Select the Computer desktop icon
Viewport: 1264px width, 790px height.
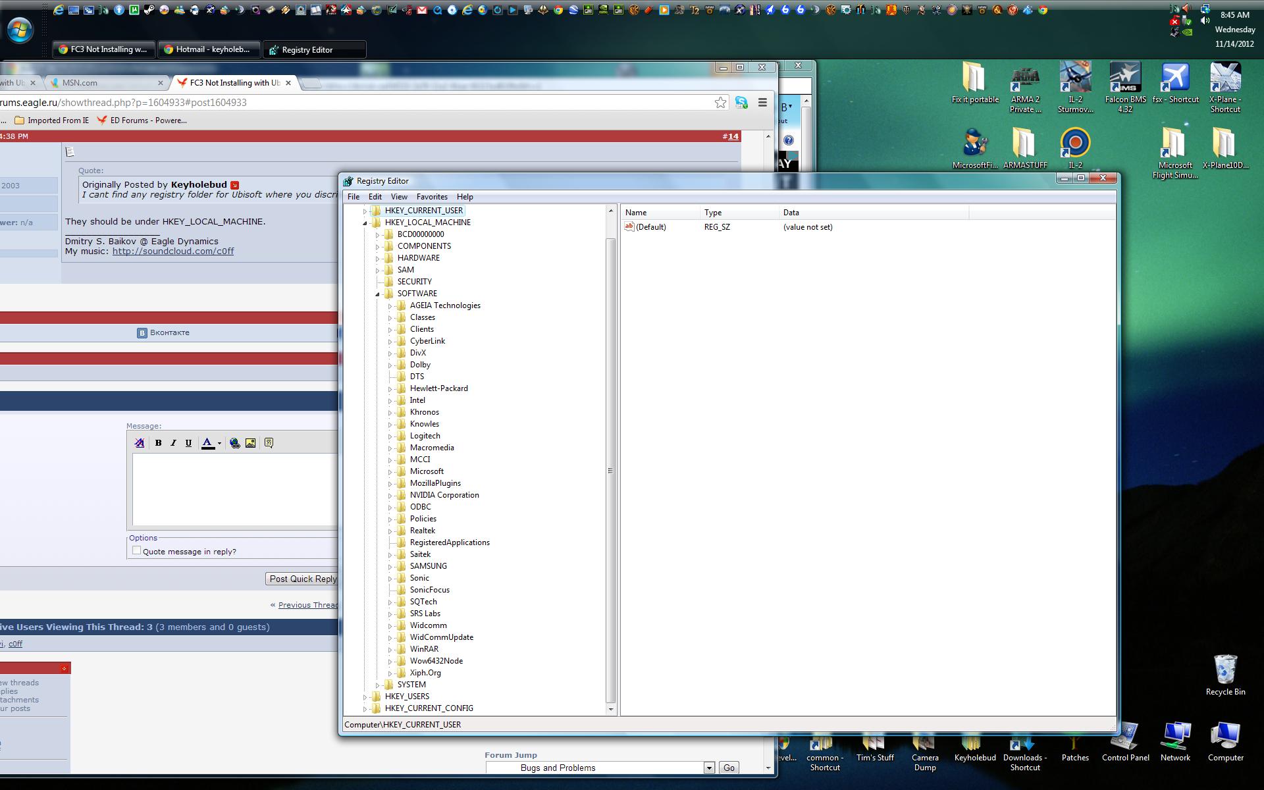click(1225, 743)
